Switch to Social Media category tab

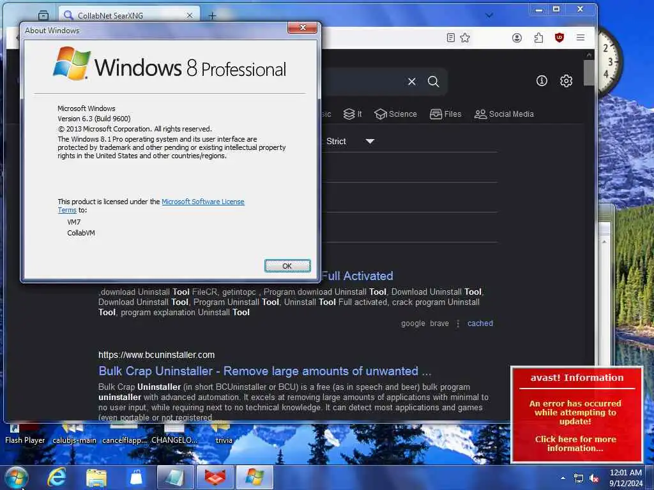504,114
